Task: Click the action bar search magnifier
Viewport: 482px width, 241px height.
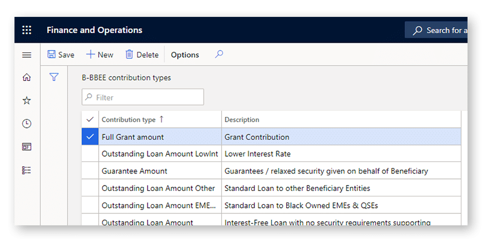Action: tap(219, 54)
